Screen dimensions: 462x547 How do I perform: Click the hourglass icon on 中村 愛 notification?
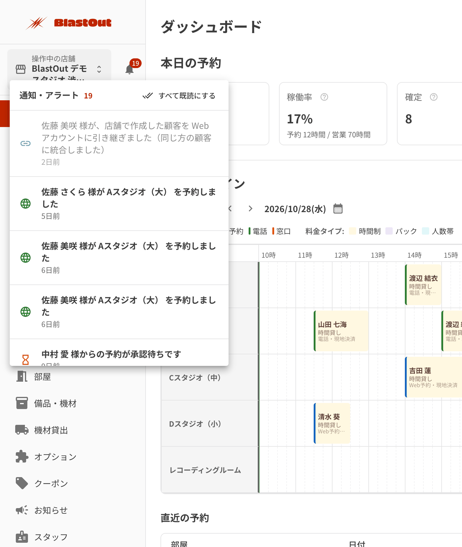[x=26, y=360]
